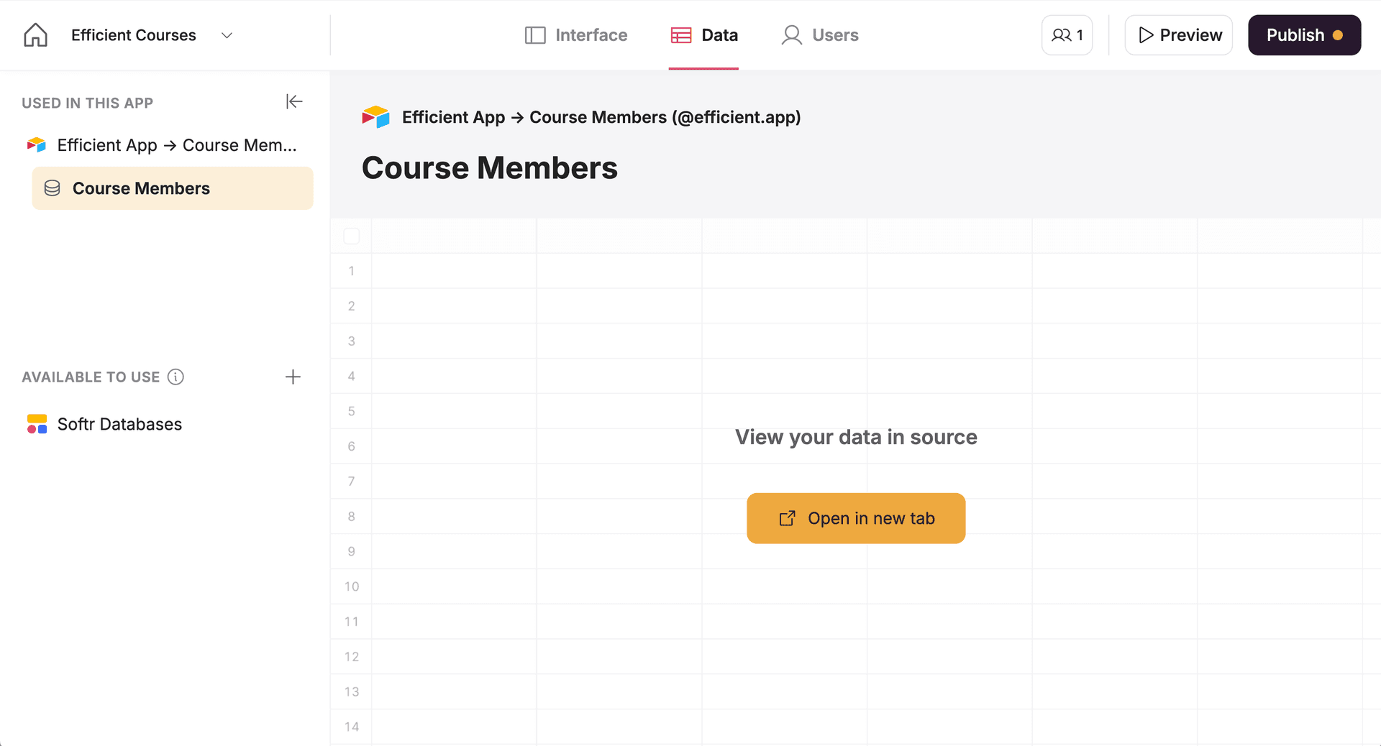
Task: Switch to the Interface tab
Action: [x=576, y=35]
